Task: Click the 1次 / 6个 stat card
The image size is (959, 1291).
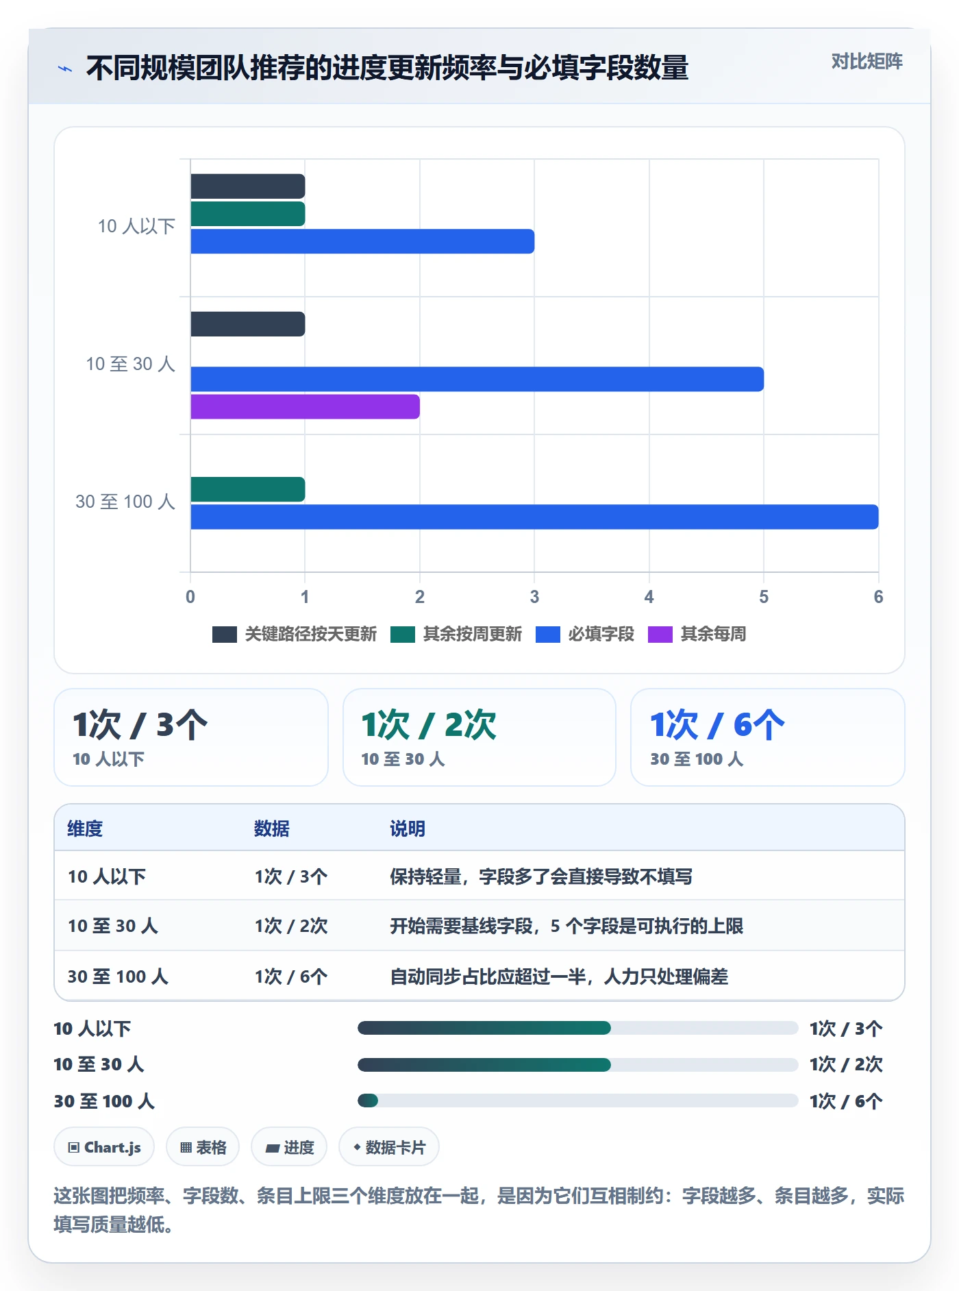Action: click(768, 737)
